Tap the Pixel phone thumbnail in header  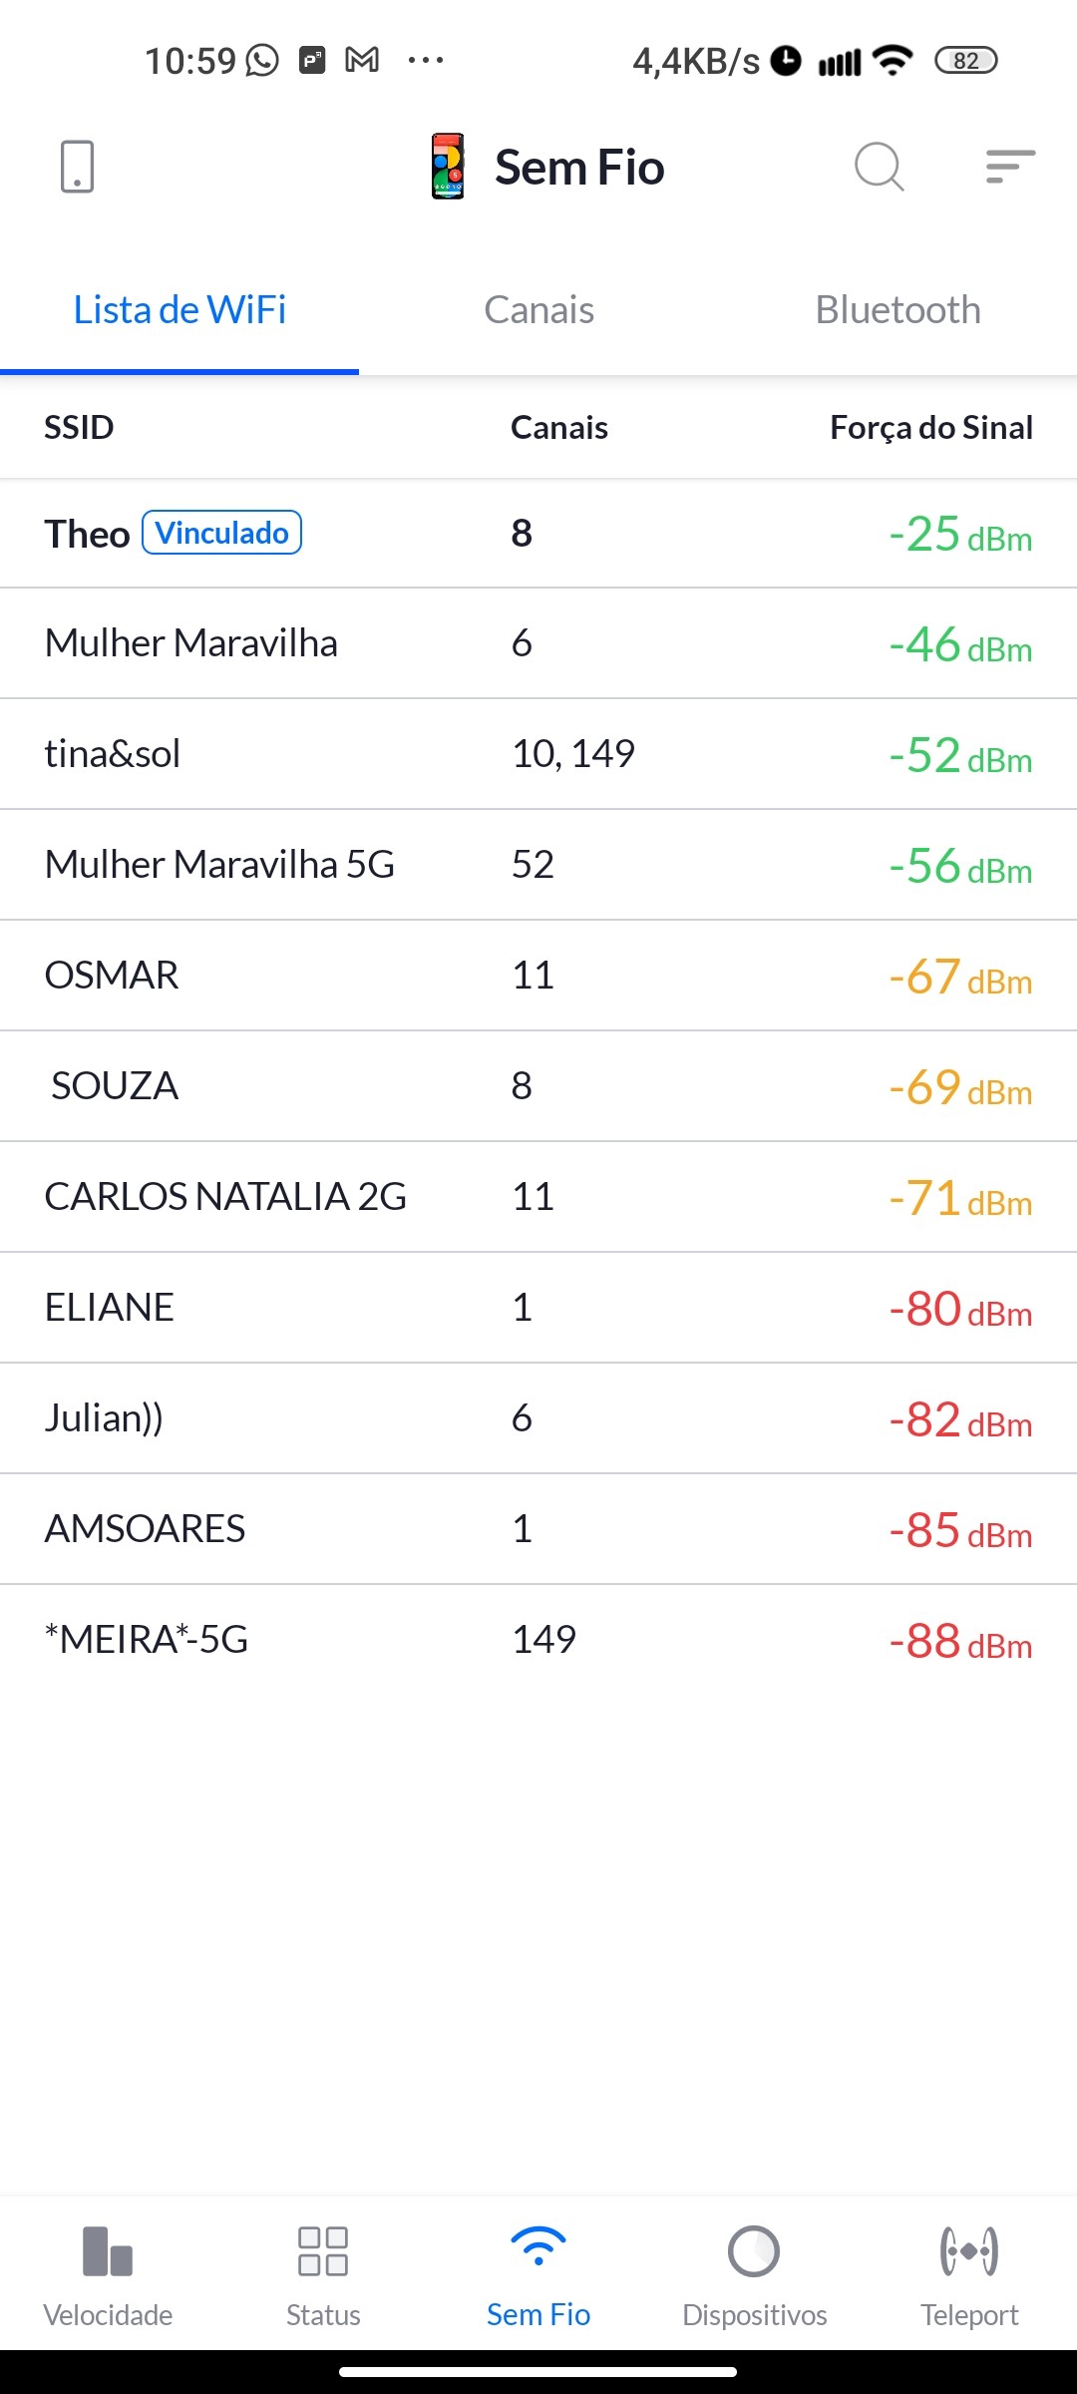click(x=448, y=167)
